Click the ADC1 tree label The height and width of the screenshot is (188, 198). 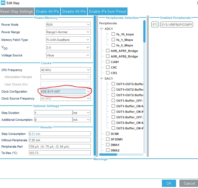[x=109, y=29]
